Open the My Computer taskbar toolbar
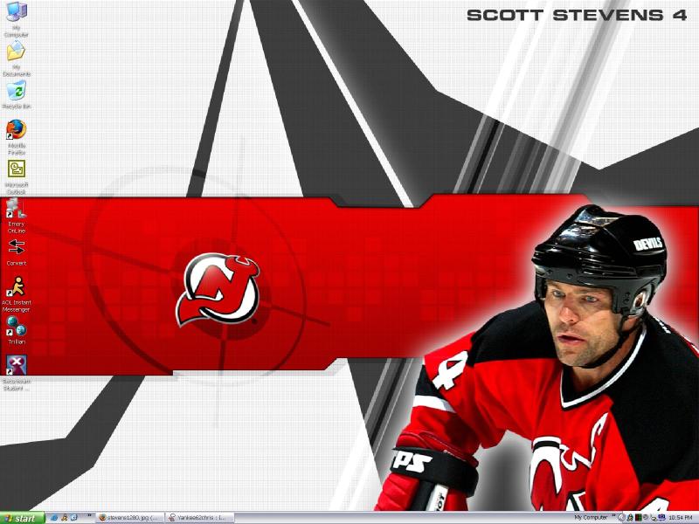 (x=591, y=518)
